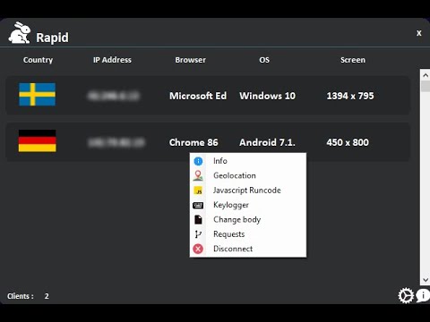The width and height of the screenshot is (430, 322).
Task: Choose Info from the context menu
Action: [x=248, y=161]
